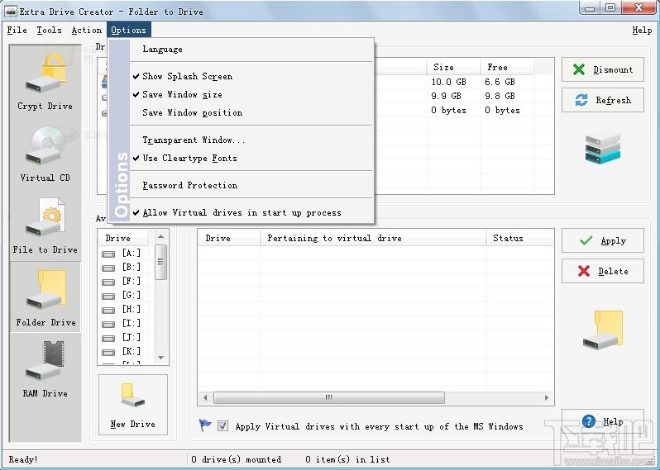
Task: Click the drive list vertical scrollbar thumb
Action: click(x=160, y=263)
